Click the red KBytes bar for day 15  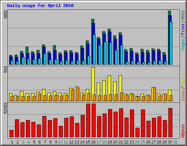coord(88,120)
